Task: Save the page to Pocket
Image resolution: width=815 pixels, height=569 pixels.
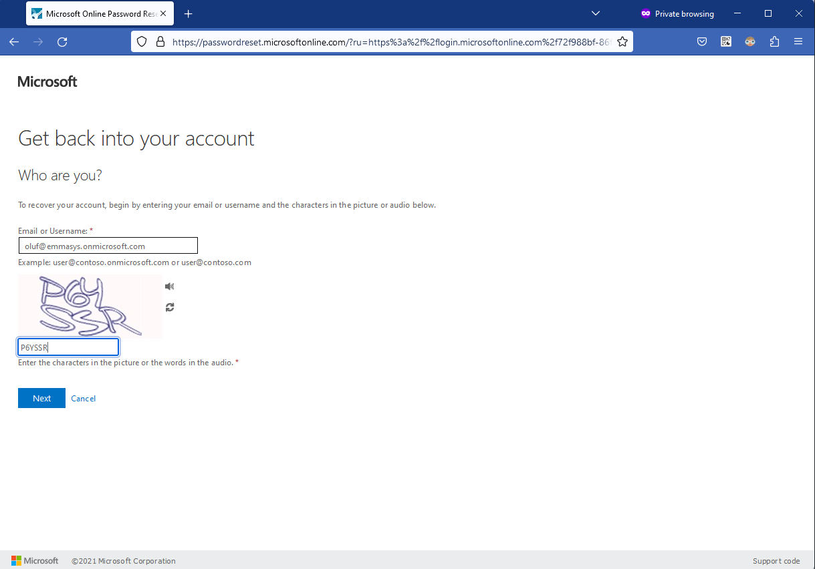Action: point(701,41)
